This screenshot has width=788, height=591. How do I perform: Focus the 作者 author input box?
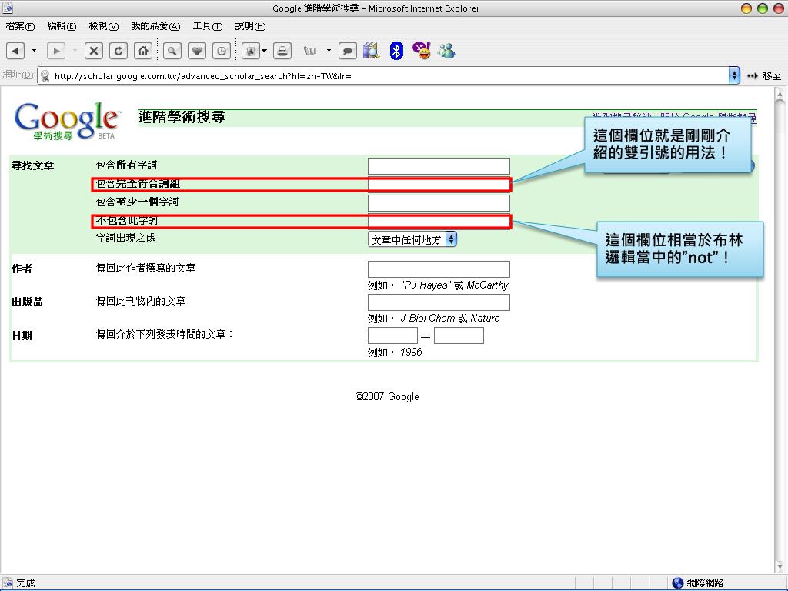pyautogui.click(x=439, y=269)
